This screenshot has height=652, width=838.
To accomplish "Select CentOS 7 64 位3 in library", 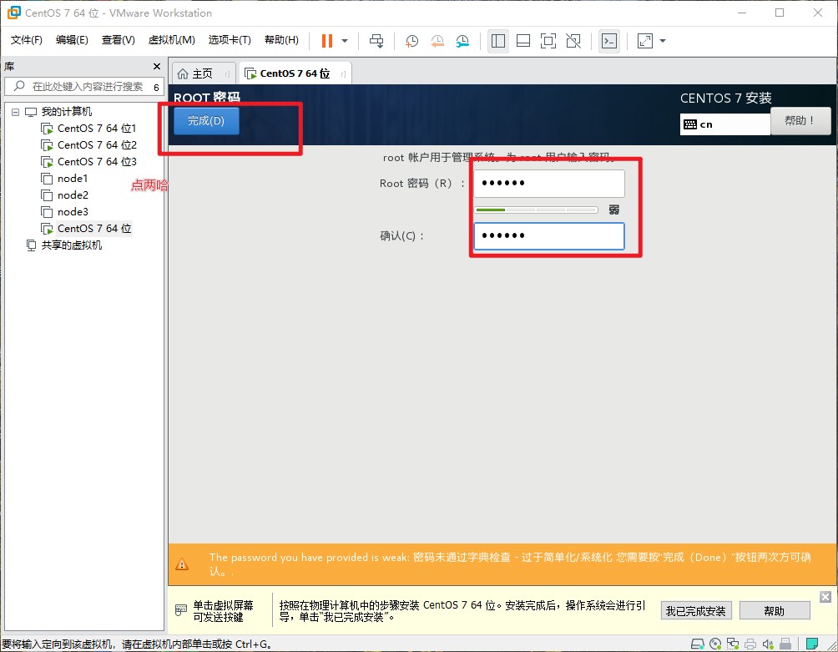I will (96, 161).
